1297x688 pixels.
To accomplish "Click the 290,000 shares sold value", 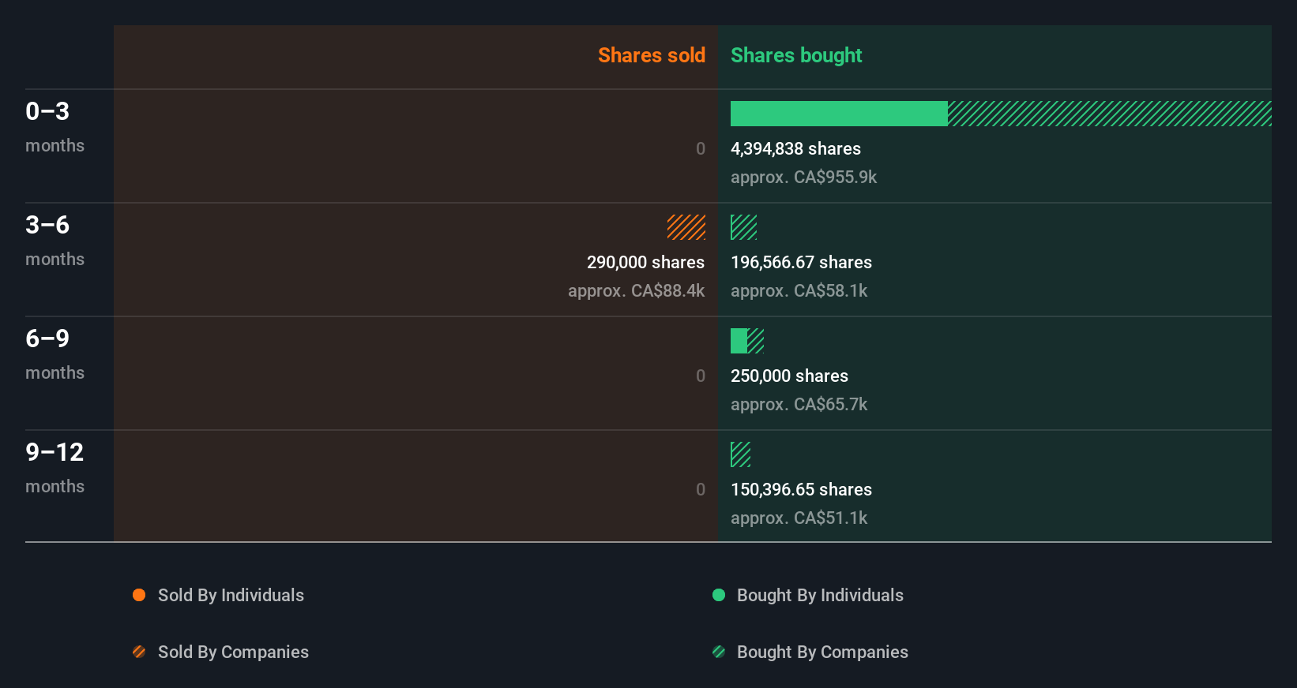I will 645,262.
